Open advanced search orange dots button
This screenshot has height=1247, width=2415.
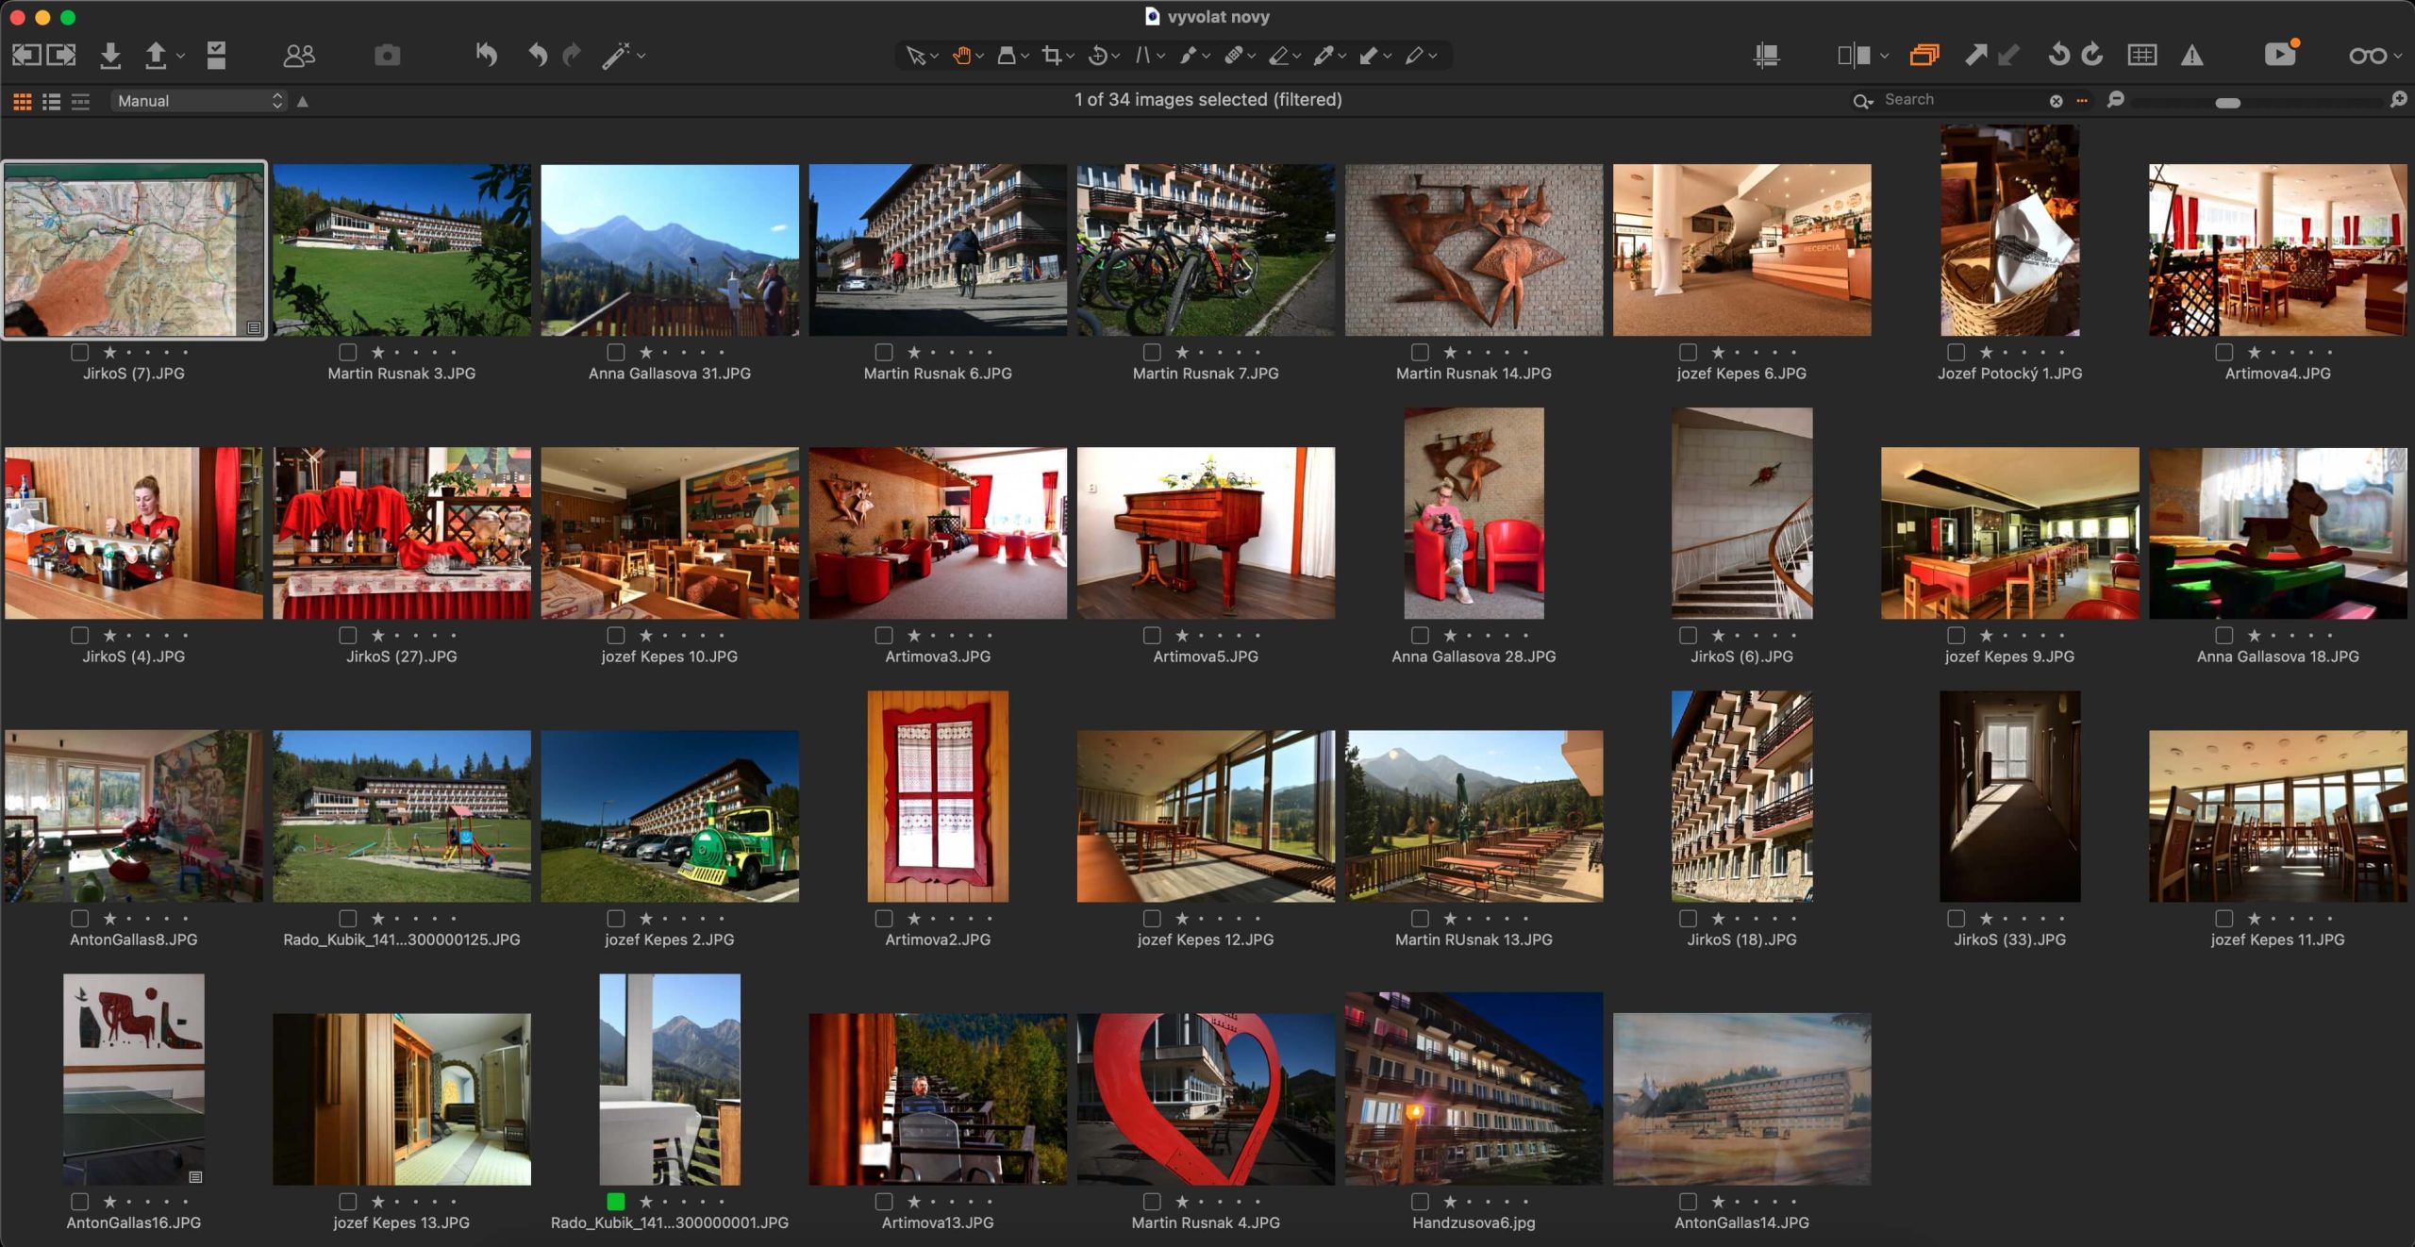click(x=2082, y=101)
